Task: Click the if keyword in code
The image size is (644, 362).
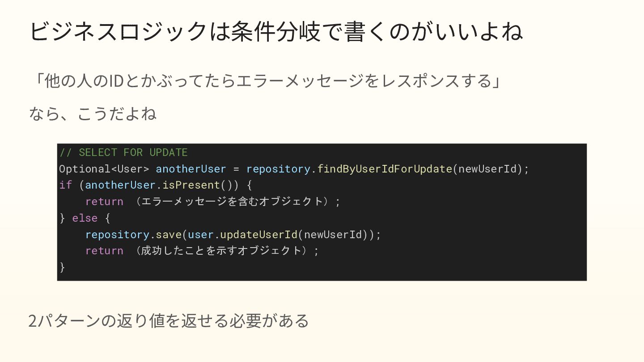Action: [x=65, y=185]
